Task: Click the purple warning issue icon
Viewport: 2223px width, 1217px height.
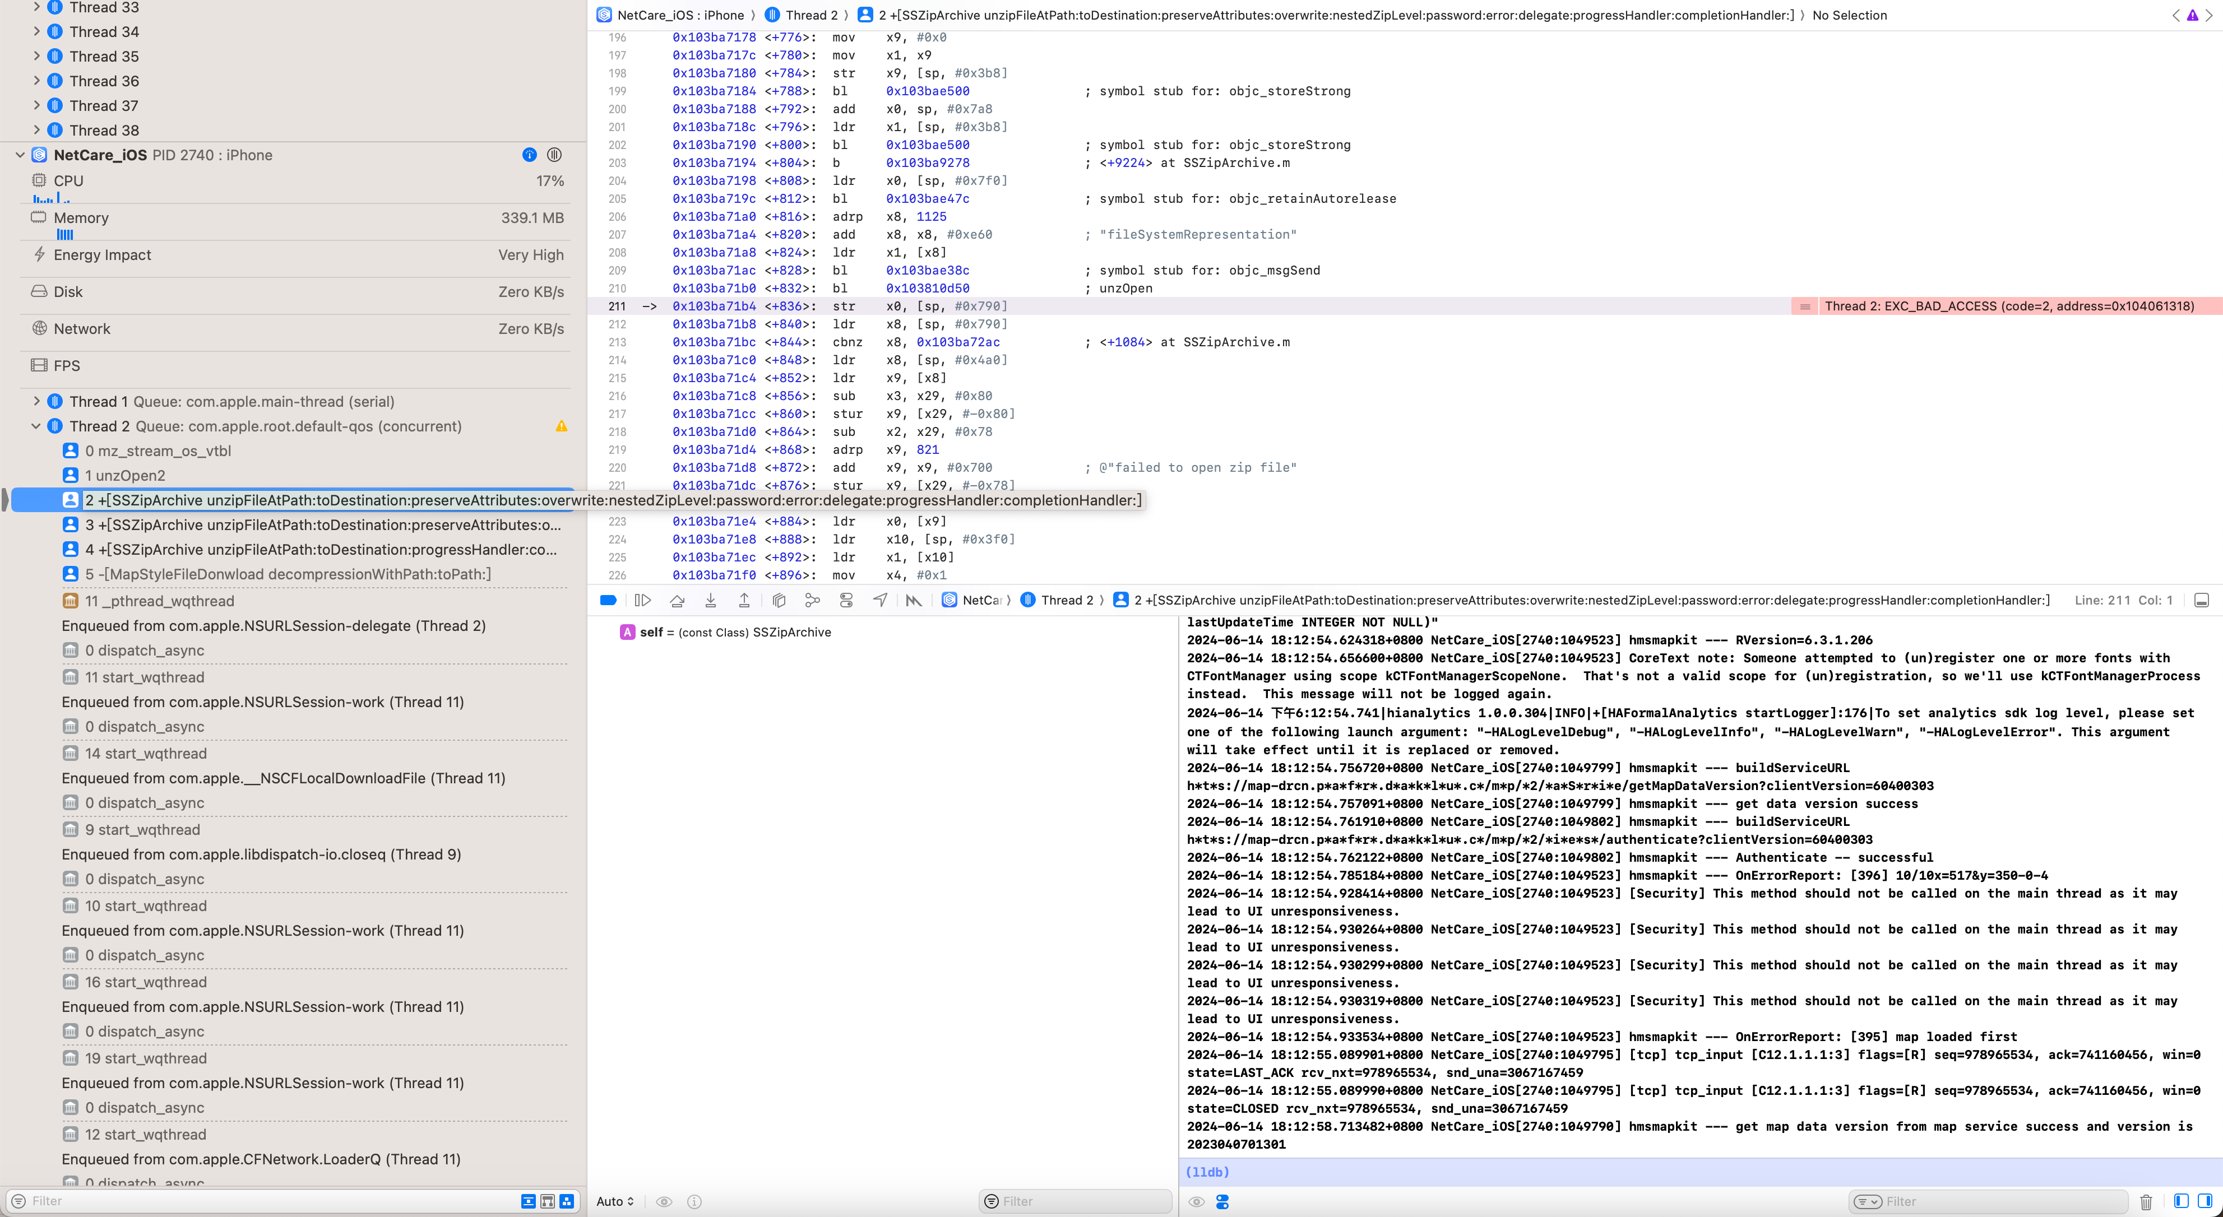Action: [x=2193, y=16]
